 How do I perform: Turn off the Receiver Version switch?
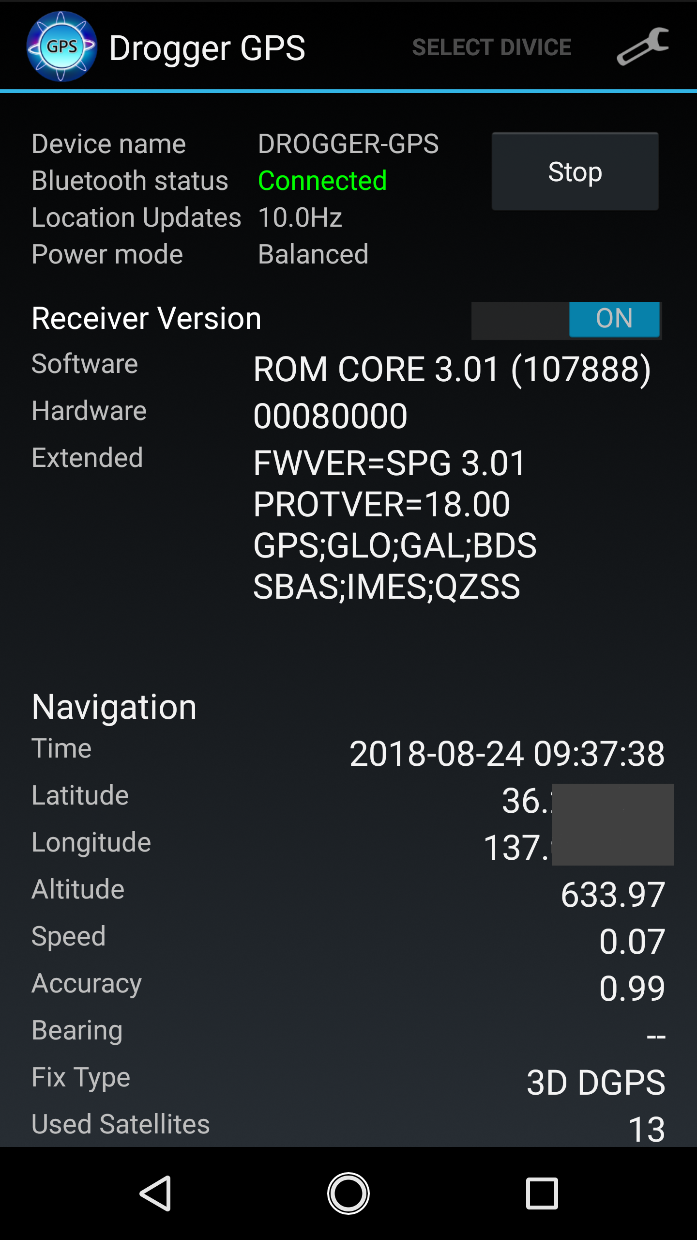point(567,321)
